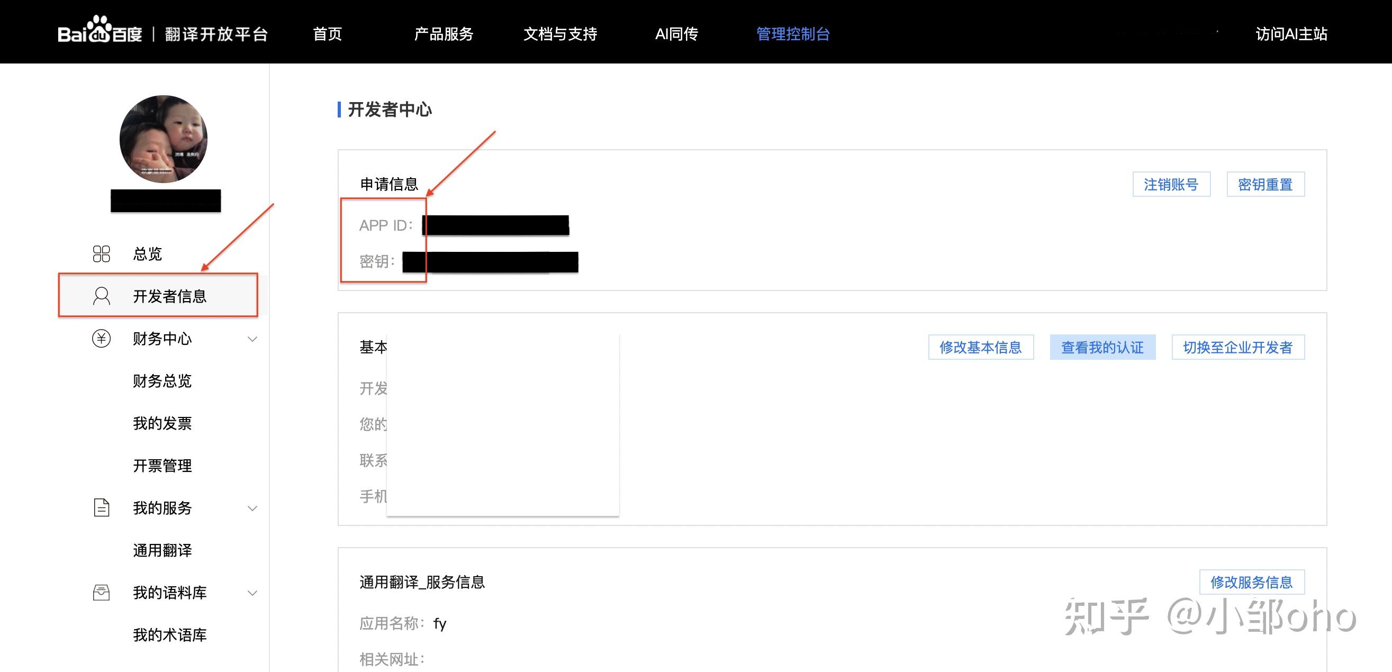Switch via 切换至企业开发者 button

(x=1237, y=347)
